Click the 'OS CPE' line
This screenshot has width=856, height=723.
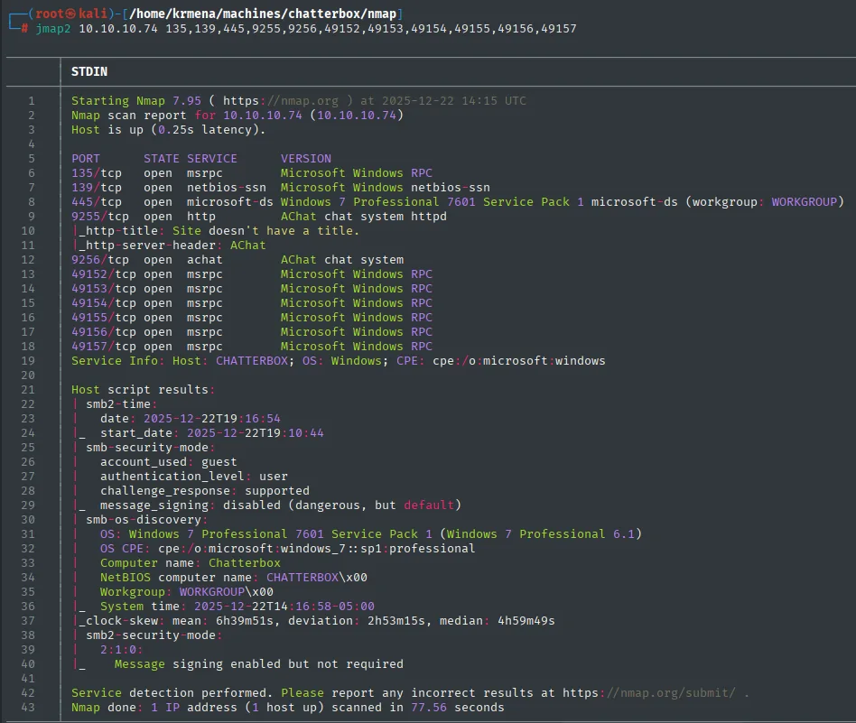tap(288, 549)
